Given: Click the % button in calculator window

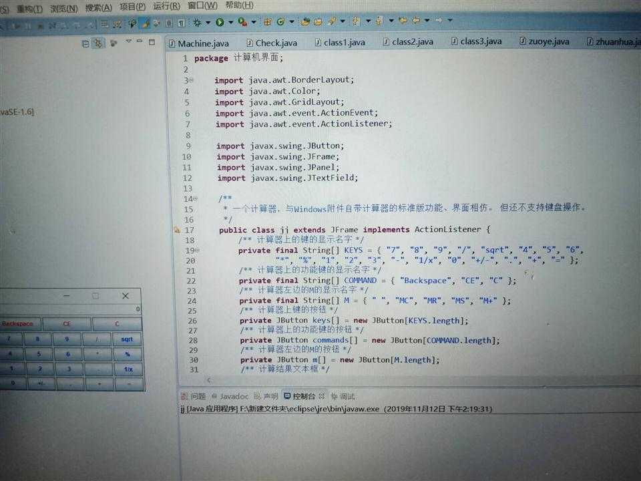Looking at the screenshot, I should pos(128,354).
